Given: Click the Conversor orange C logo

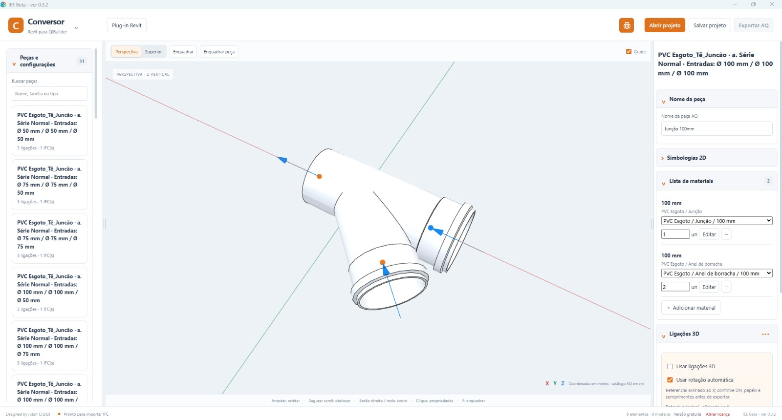Looking at the screenshot, I should pyautogui.click(x=16, y=25).
